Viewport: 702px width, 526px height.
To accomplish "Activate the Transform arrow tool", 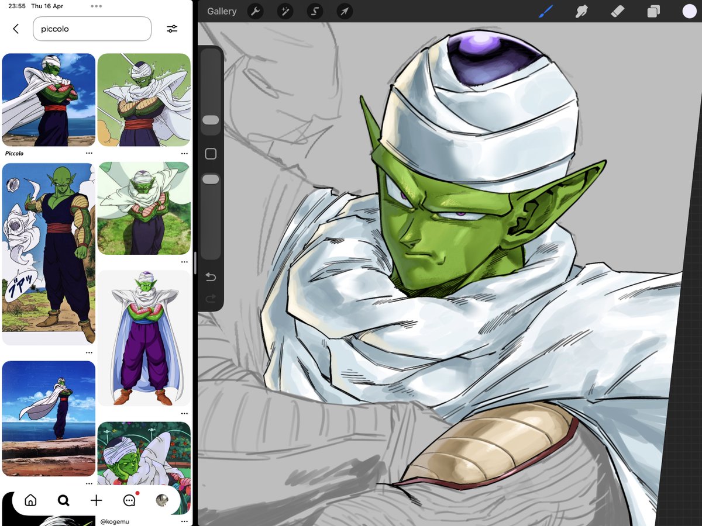I will point(345,11).
